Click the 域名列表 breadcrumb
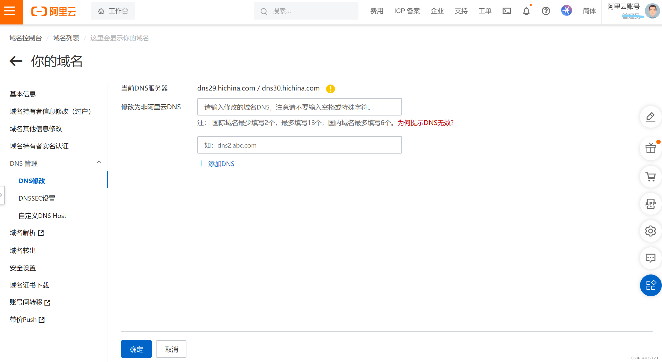 point(66,38)
